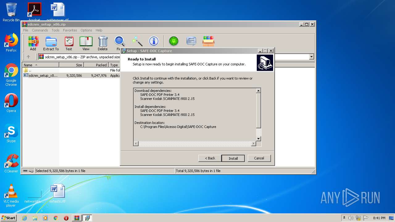Screen dimensions: 395x222
Task: Show hidden tray icons arrow
Action: [x=344, y=218]
